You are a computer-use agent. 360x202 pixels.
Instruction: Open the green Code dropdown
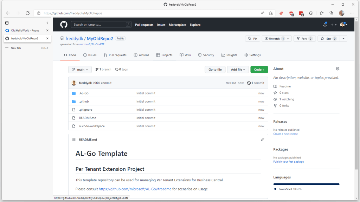[259, 70]
